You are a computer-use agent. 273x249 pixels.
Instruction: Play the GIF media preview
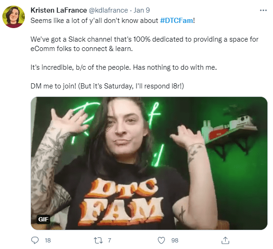click(x=149, y=163)
